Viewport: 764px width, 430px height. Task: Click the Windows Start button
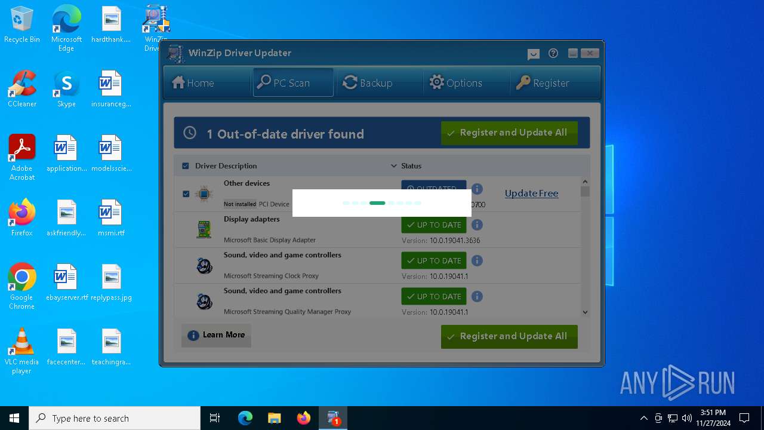(x=14, y=418)
